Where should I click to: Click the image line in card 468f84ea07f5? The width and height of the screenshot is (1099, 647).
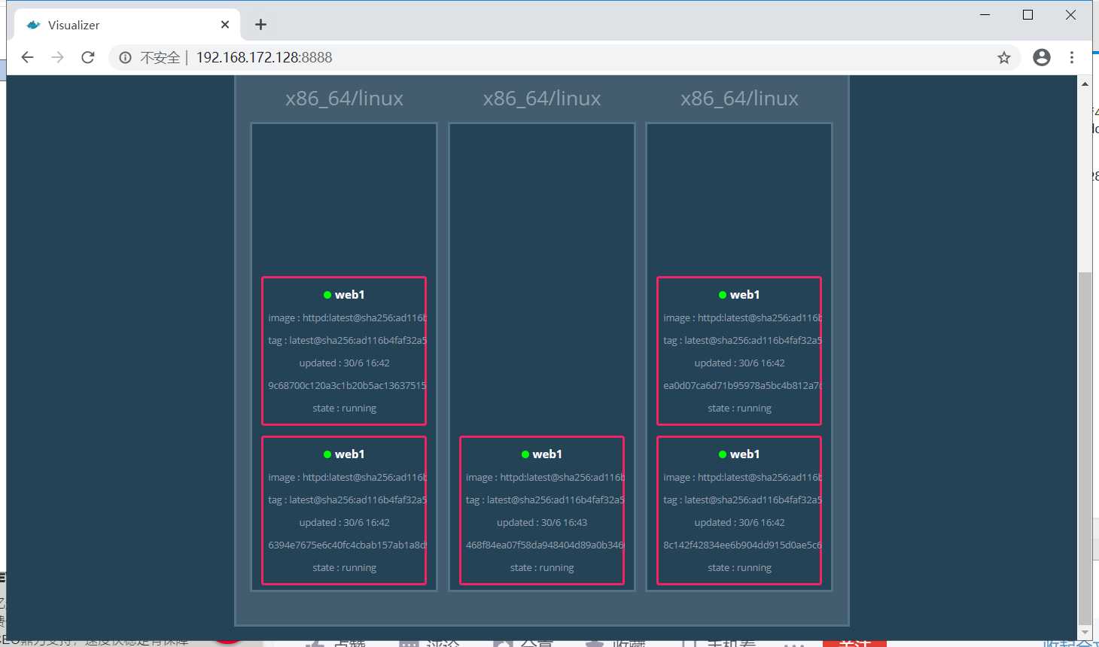[x=545, y=477]
